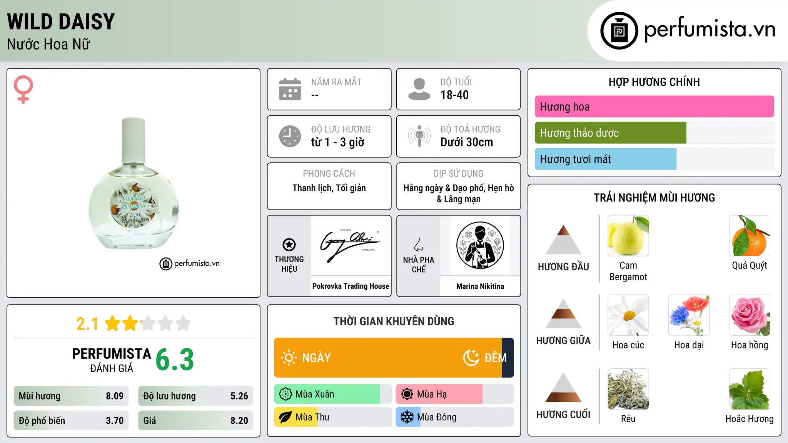
Task: Click the Pokrovka Trading House brand name
Action: [x=351, y=286]
